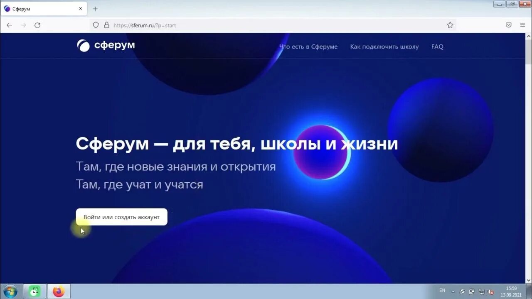Go to the FAQ section
Screen dimensions: 532x299
coord(437,47)
